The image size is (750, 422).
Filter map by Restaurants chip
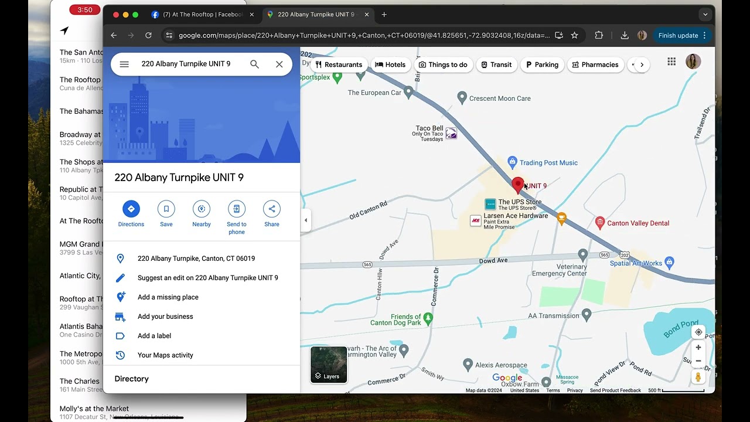click(x=339, y=64)
